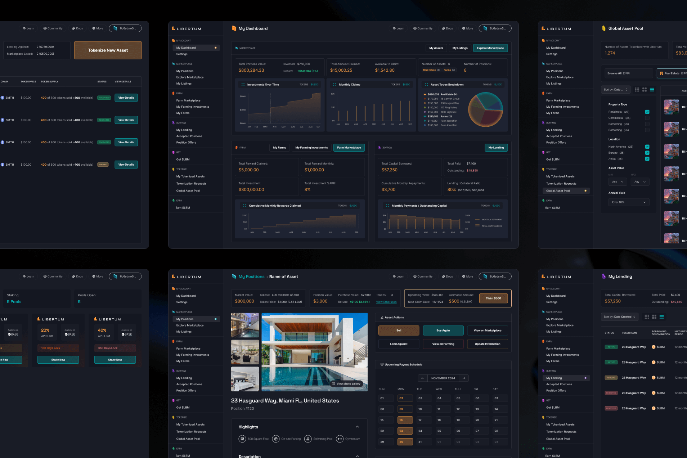Click the On-site Parking highlight icon
The height and width of the screenshot is (458, 687).
click(276, 439)
